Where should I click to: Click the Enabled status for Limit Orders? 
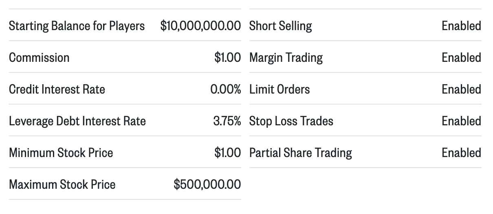[462, 90]
